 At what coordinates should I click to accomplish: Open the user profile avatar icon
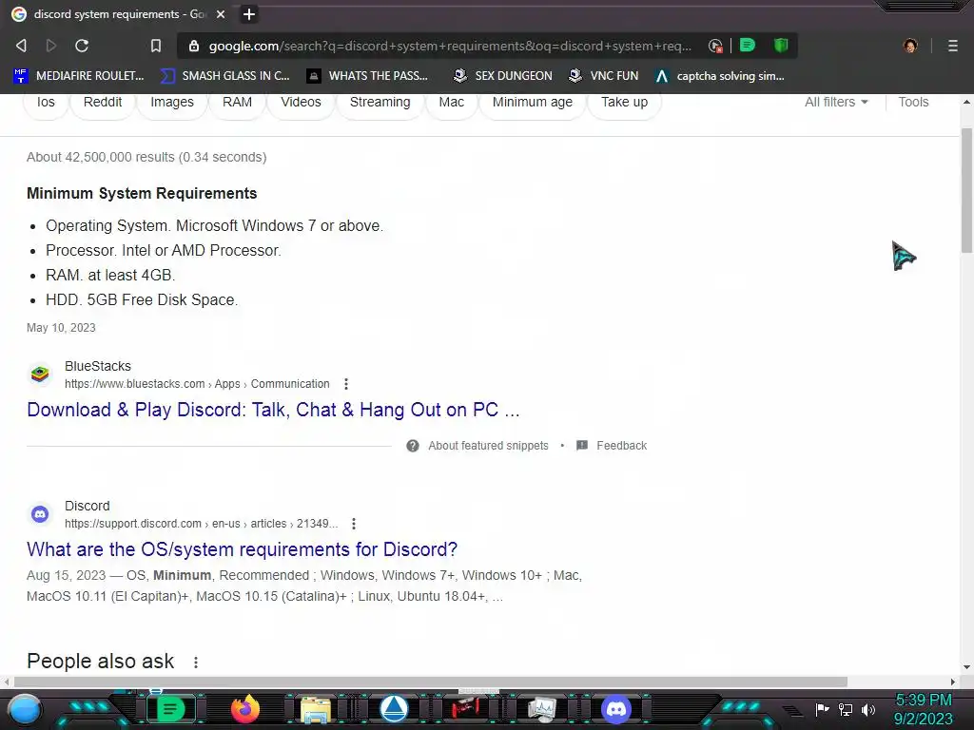click(910, 46)
